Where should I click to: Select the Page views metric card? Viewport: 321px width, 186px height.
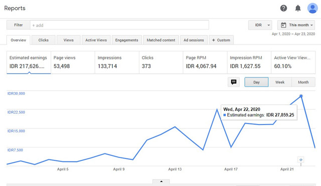click(73, 62)
